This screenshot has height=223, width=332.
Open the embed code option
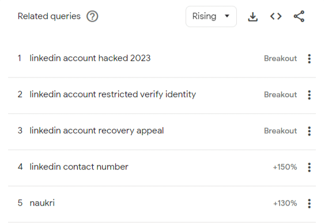(276, 16)
